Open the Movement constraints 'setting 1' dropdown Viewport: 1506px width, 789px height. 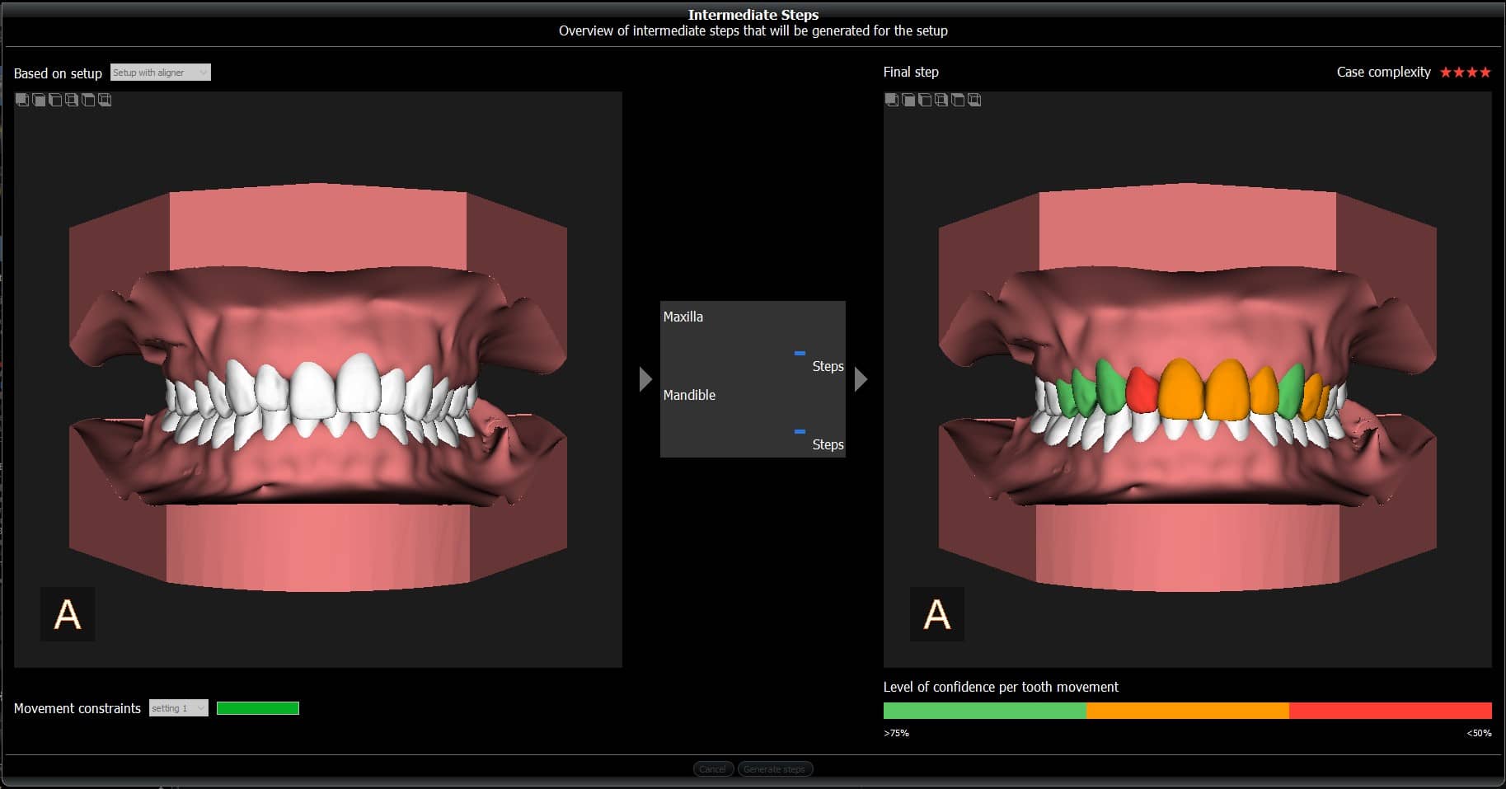(x=178, y=707)
